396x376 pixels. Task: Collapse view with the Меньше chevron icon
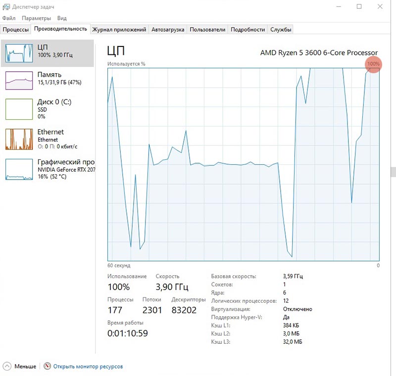click(x=7, y=366)
